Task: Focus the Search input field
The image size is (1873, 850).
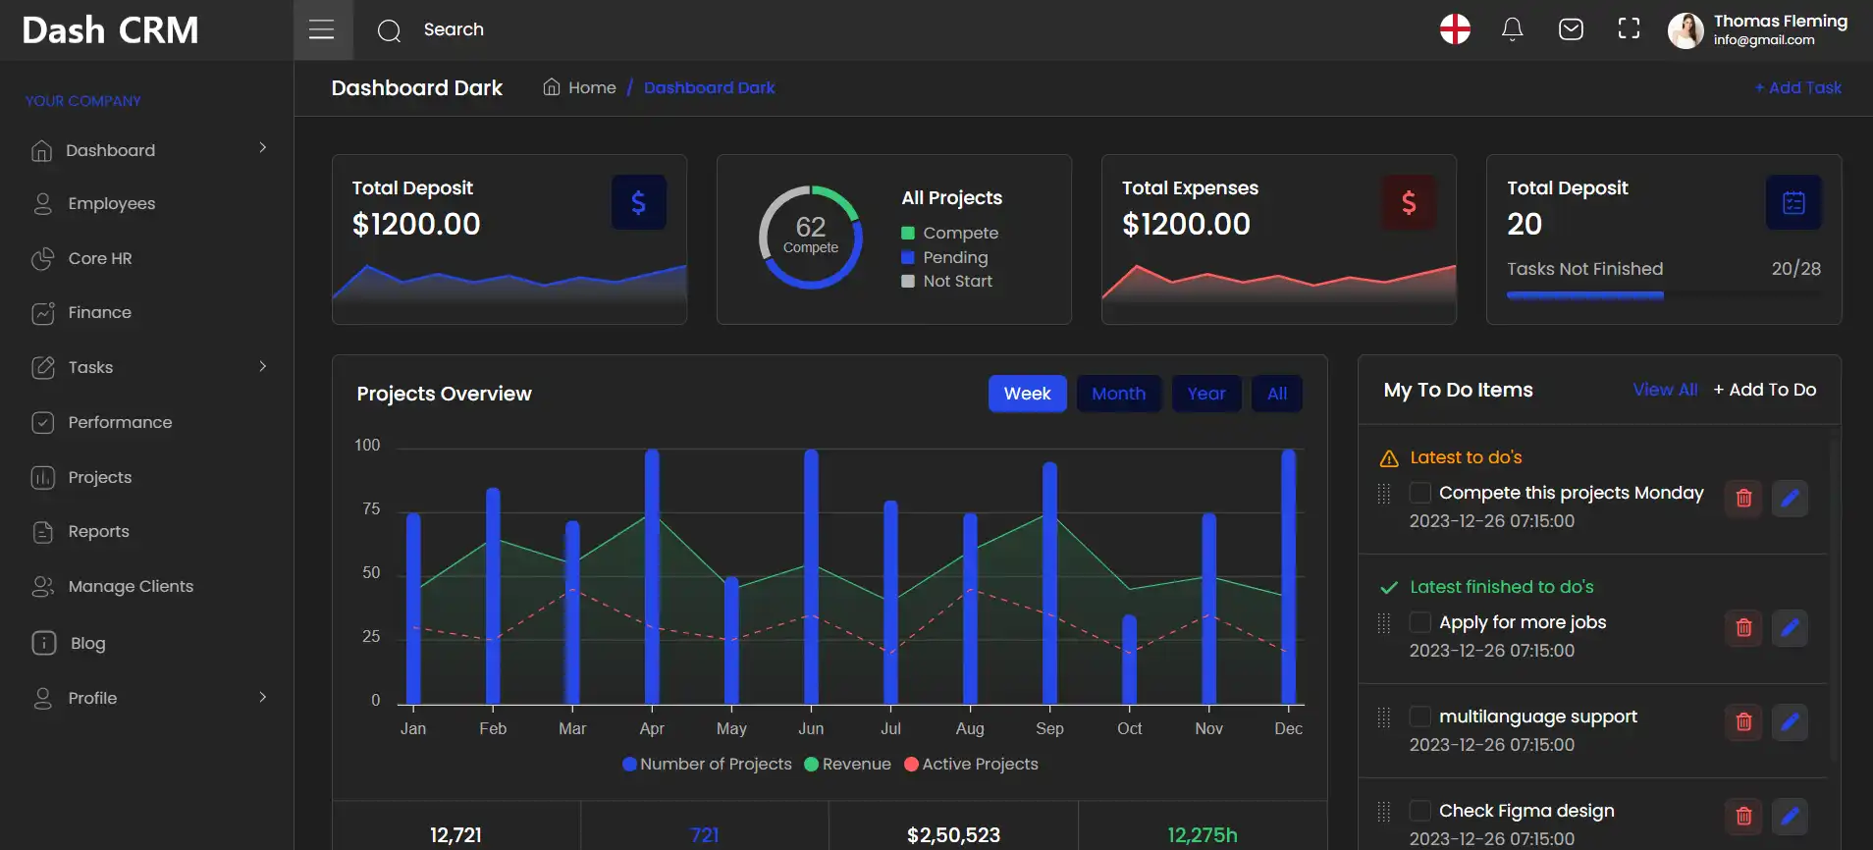Action: pyautogui.click(x=454, y=29)
